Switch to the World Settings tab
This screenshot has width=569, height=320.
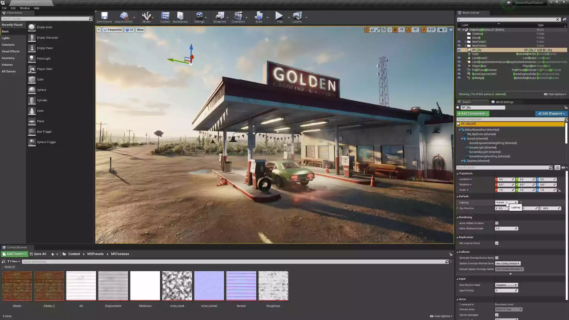tap(504, 102)
